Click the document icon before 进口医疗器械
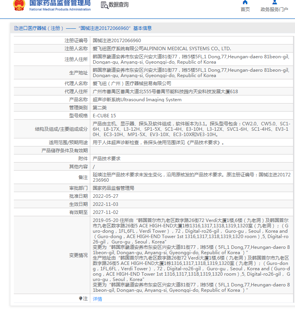 (x=16, y=28)
